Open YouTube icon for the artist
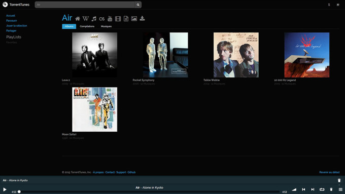Image resolution: width=345 pixels, height=194 pixels. [110, 19]
